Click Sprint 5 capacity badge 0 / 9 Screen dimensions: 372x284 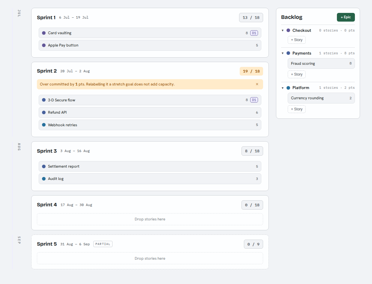click(253, 244)
